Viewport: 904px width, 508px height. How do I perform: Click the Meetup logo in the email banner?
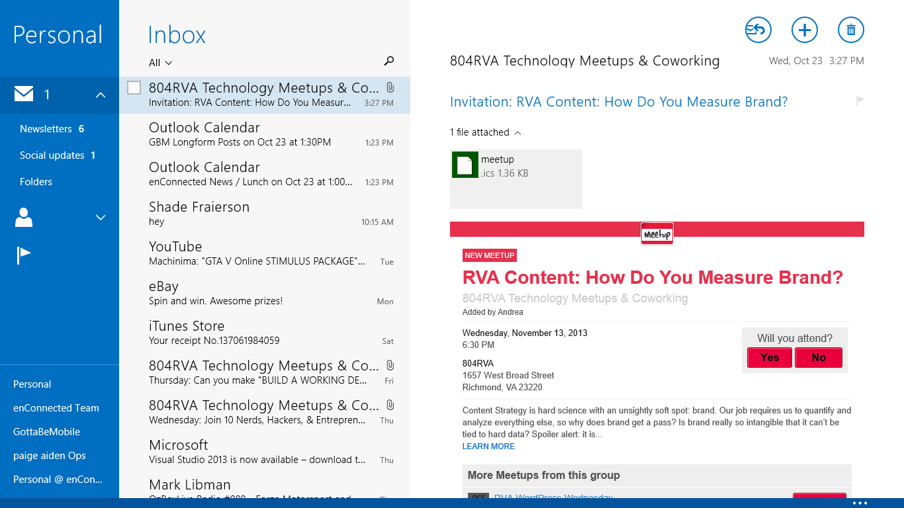coord(657,233)
